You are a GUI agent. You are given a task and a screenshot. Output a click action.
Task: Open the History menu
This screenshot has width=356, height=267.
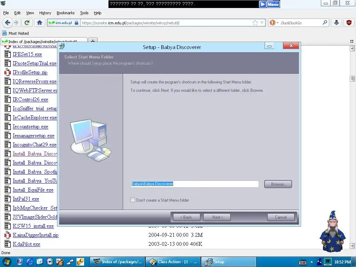[45, 13]
